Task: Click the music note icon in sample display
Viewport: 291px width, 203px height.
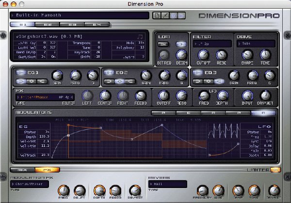Action: click(x=140, y=37)
